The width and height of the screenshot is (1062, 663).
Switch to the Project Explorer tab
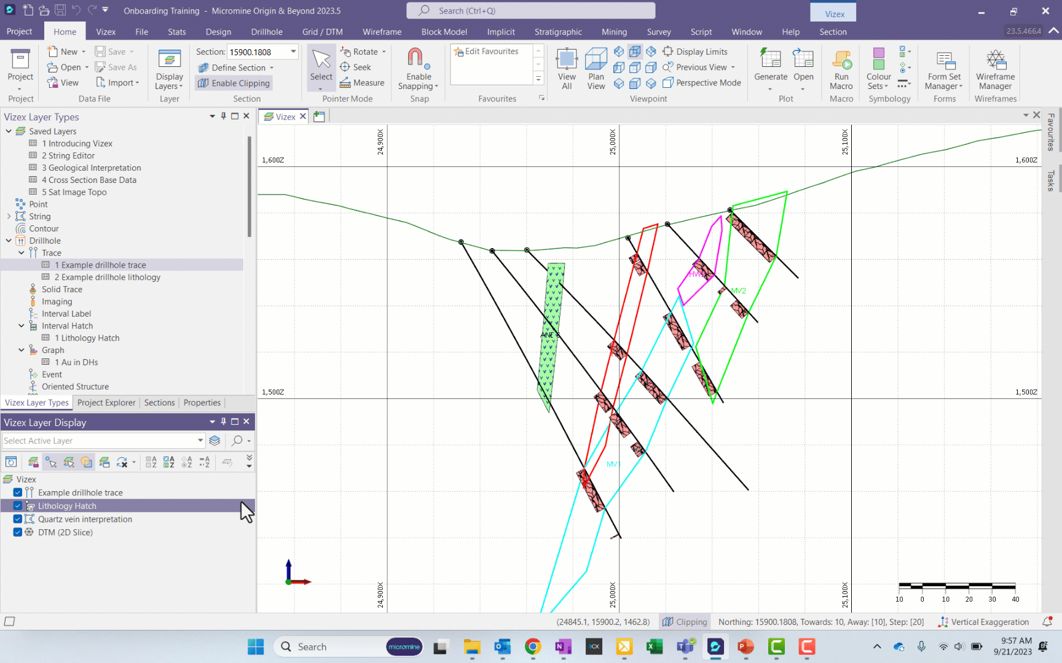pyautogui.click(x=106, y=403)
